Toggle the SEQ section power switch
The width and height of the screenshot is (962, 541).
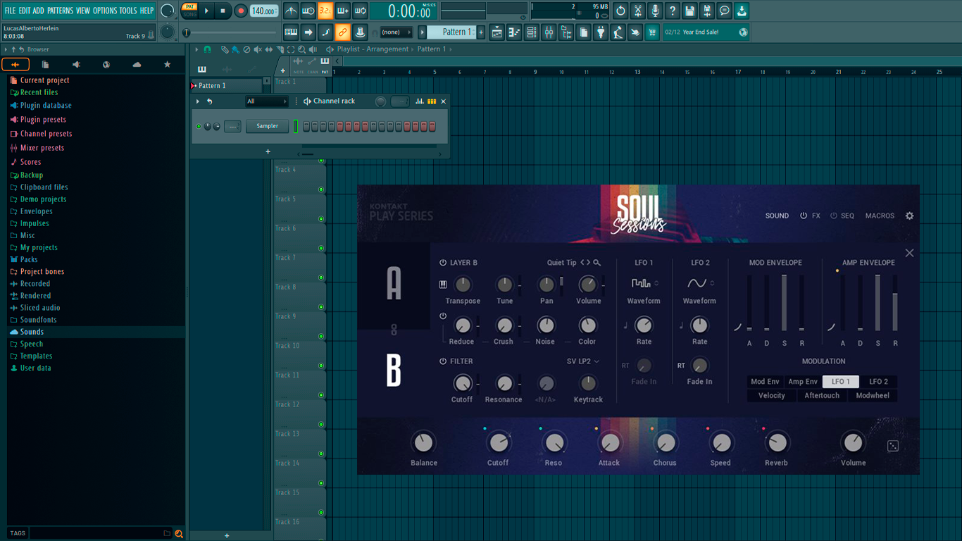(x=834, y=216)
